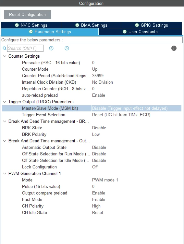Click the 'Configure the below parameters' text box
The image size is (184, 244).
[x=92, y=40]
